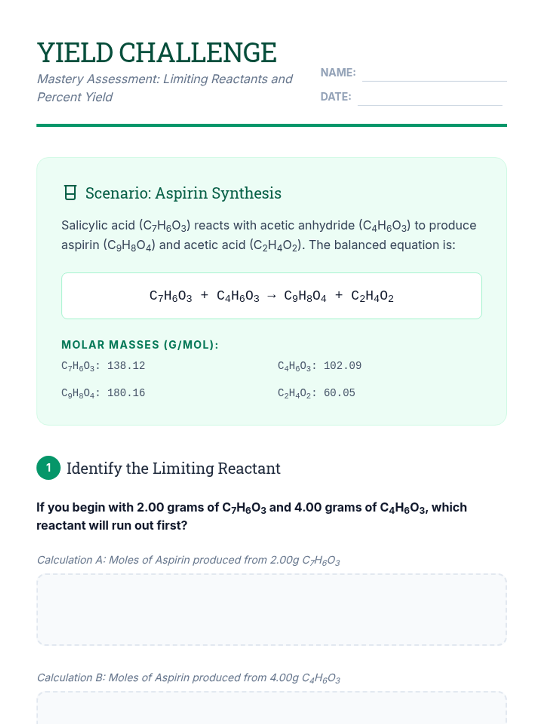Click the balanced equation box

[271, 296]
